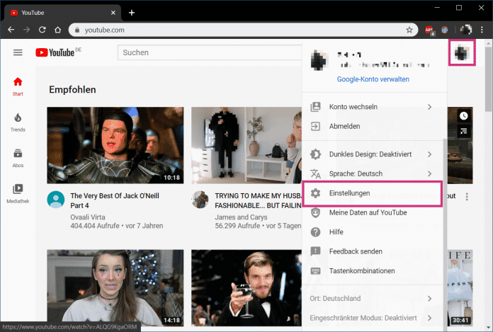Open the hamburger guide menu

18,52
